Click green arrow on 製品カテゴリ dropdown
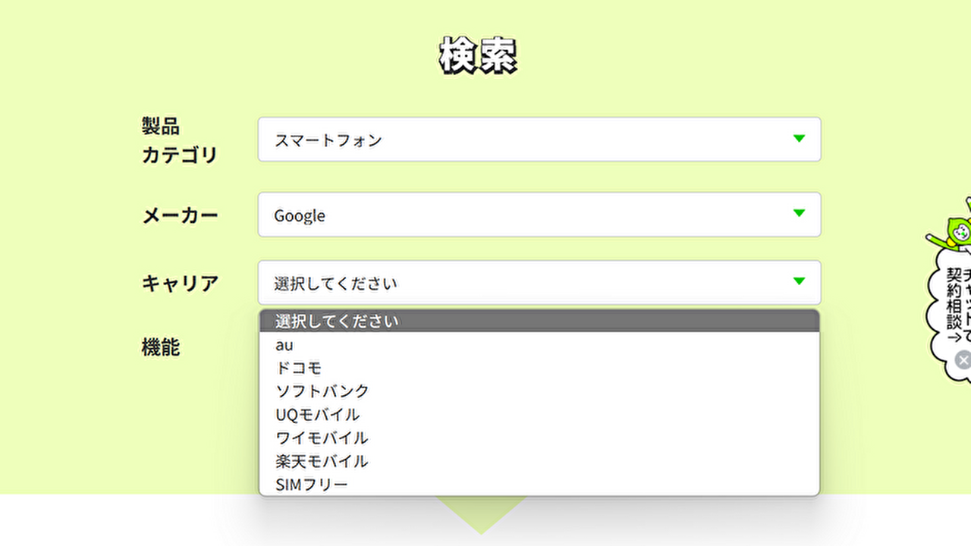 point(799,139)
